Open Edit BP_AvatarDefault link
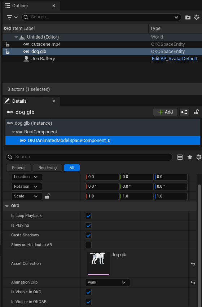Screen dimensions: 202x307 coord(174,59)
